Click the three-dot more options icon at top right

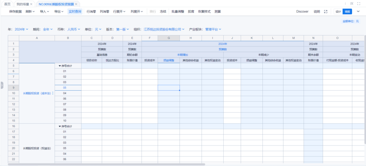[x=345, y=4]
